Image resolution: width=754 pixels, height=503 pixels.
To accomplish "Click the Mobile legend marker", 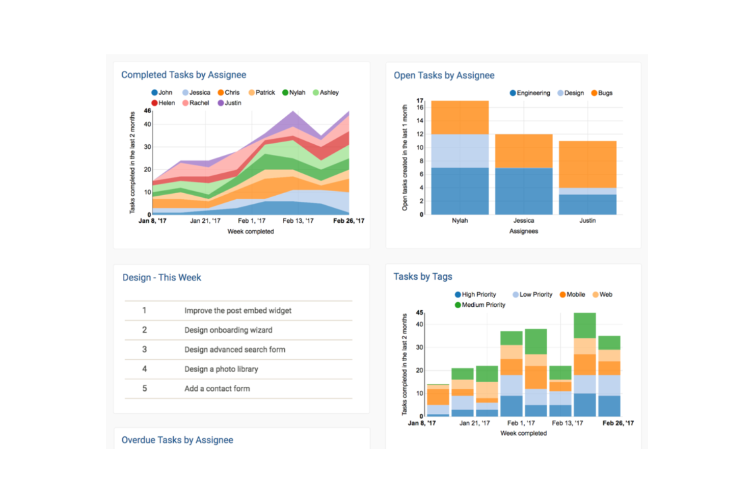I will click(x=562, y=294).
